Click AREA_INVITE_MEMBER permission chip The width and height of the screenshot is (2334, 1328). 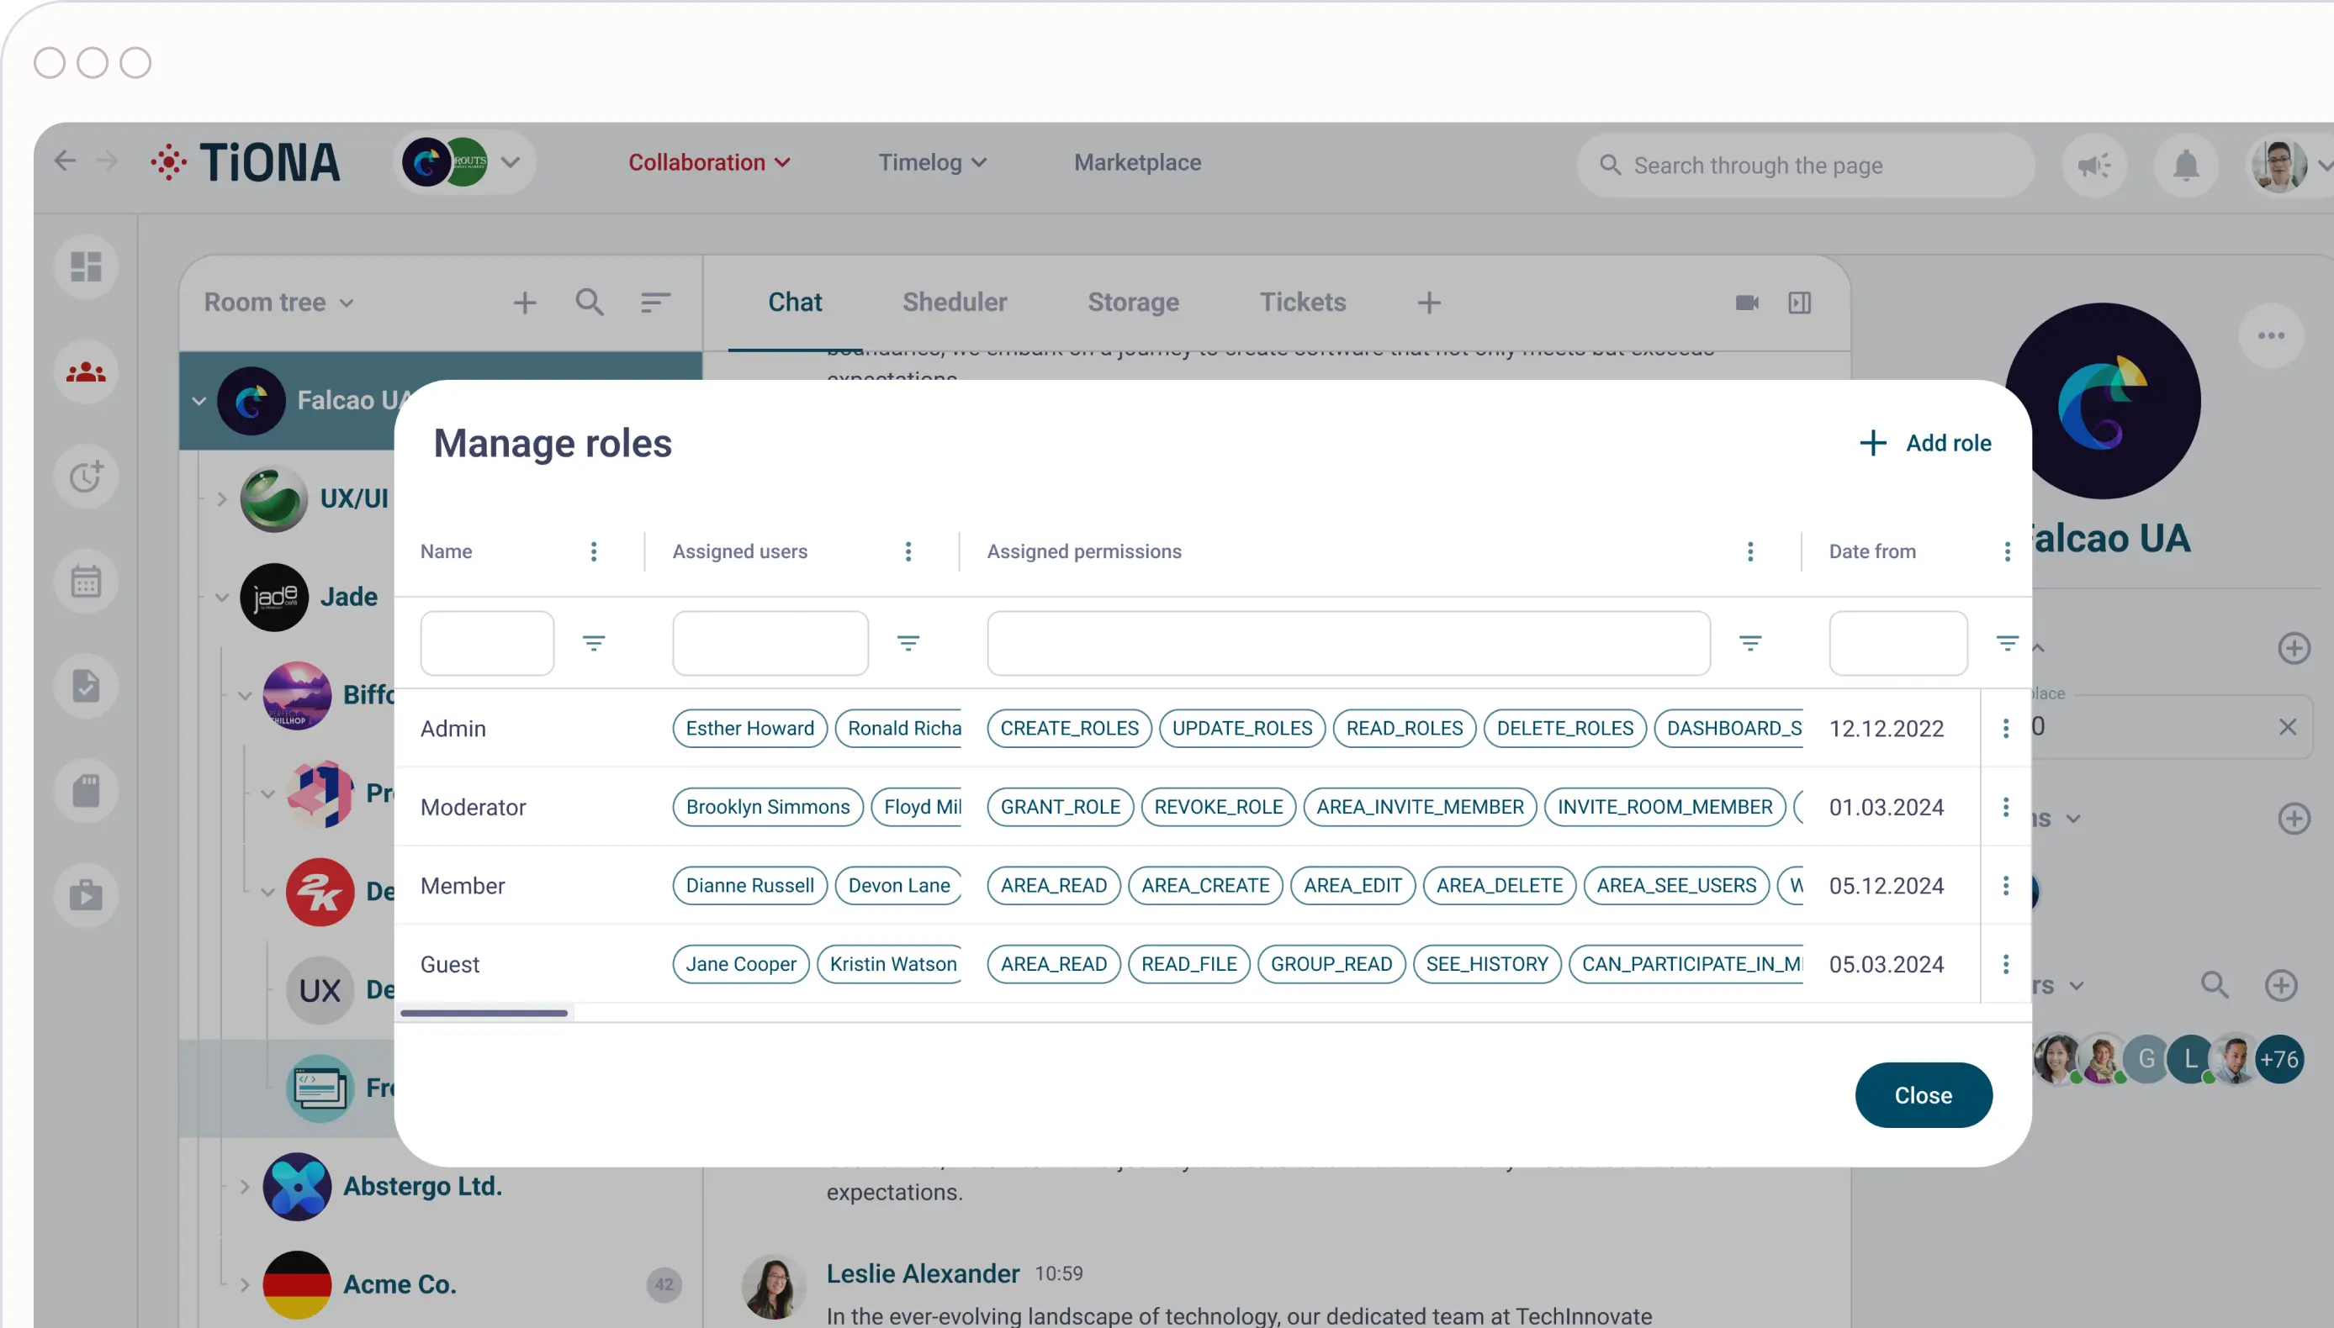point(1419,806)
